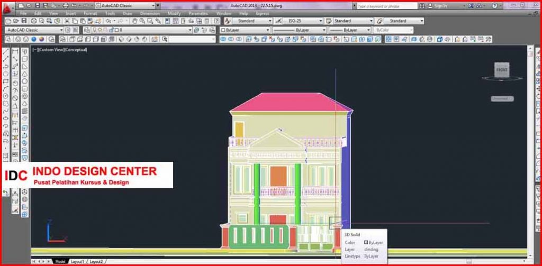Click the FRONT face of the ViewCube
The image size is (542, 266).
(502, 70)
